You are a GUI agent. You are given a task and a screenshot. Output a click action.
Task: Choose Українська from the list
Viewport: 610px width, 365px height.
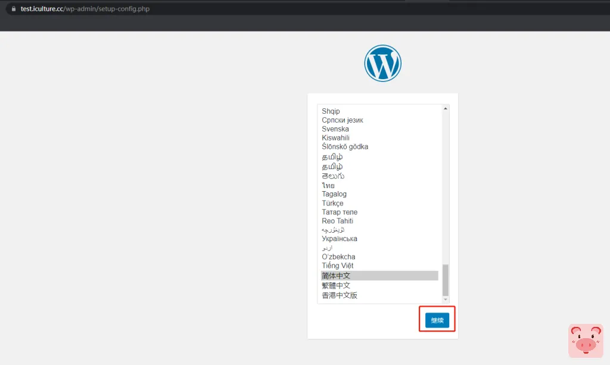[379, 239]
